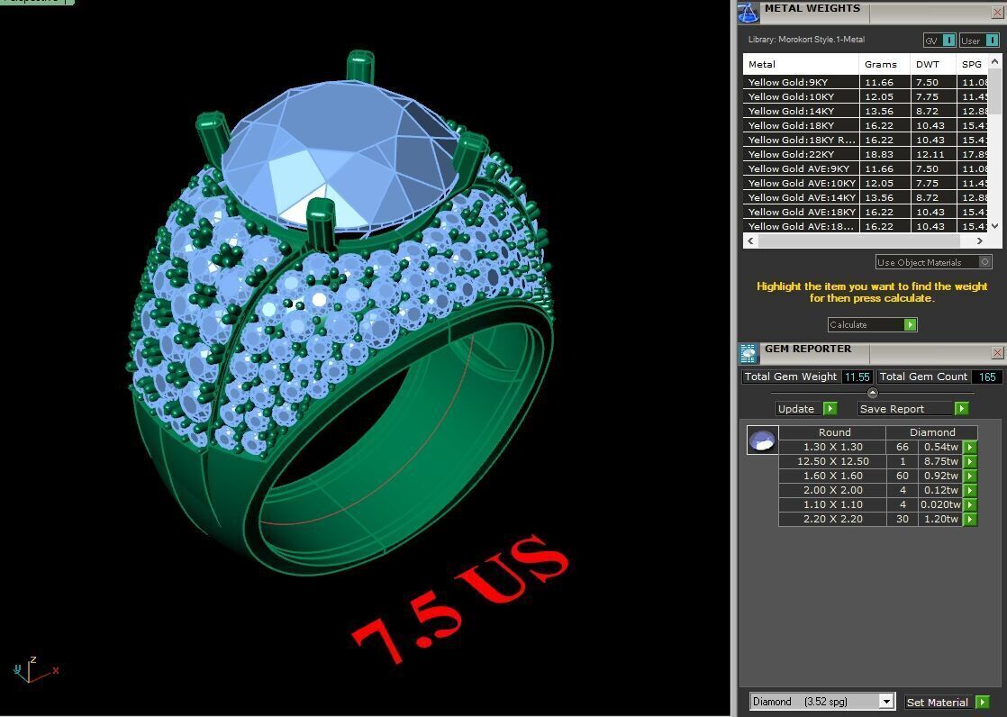Click the Grams column header
Screen dimensions: 1007x717
point(885,64)
